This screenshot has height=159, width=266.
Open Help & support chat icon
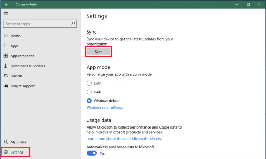pyautogui.click(x=6, y=86)
